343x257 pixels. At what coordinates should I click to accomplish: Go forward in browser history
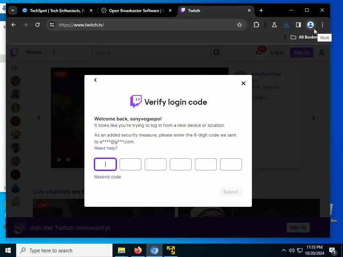pyautogui.click(x=25, y=25)
